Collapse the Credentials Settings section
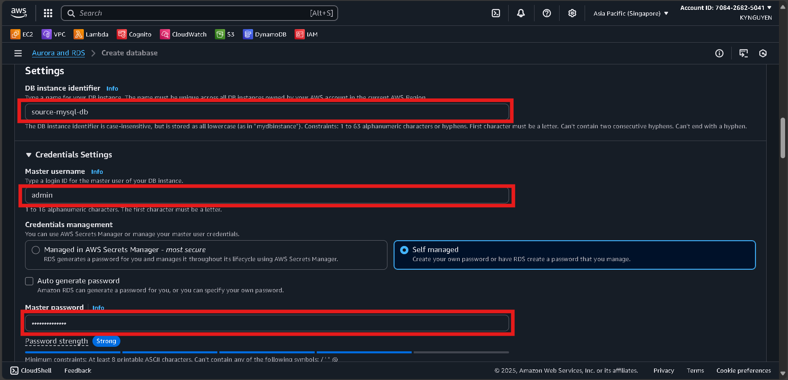Image resolution: width=788 pixels, height=380 pixels. tap(28, 155)
